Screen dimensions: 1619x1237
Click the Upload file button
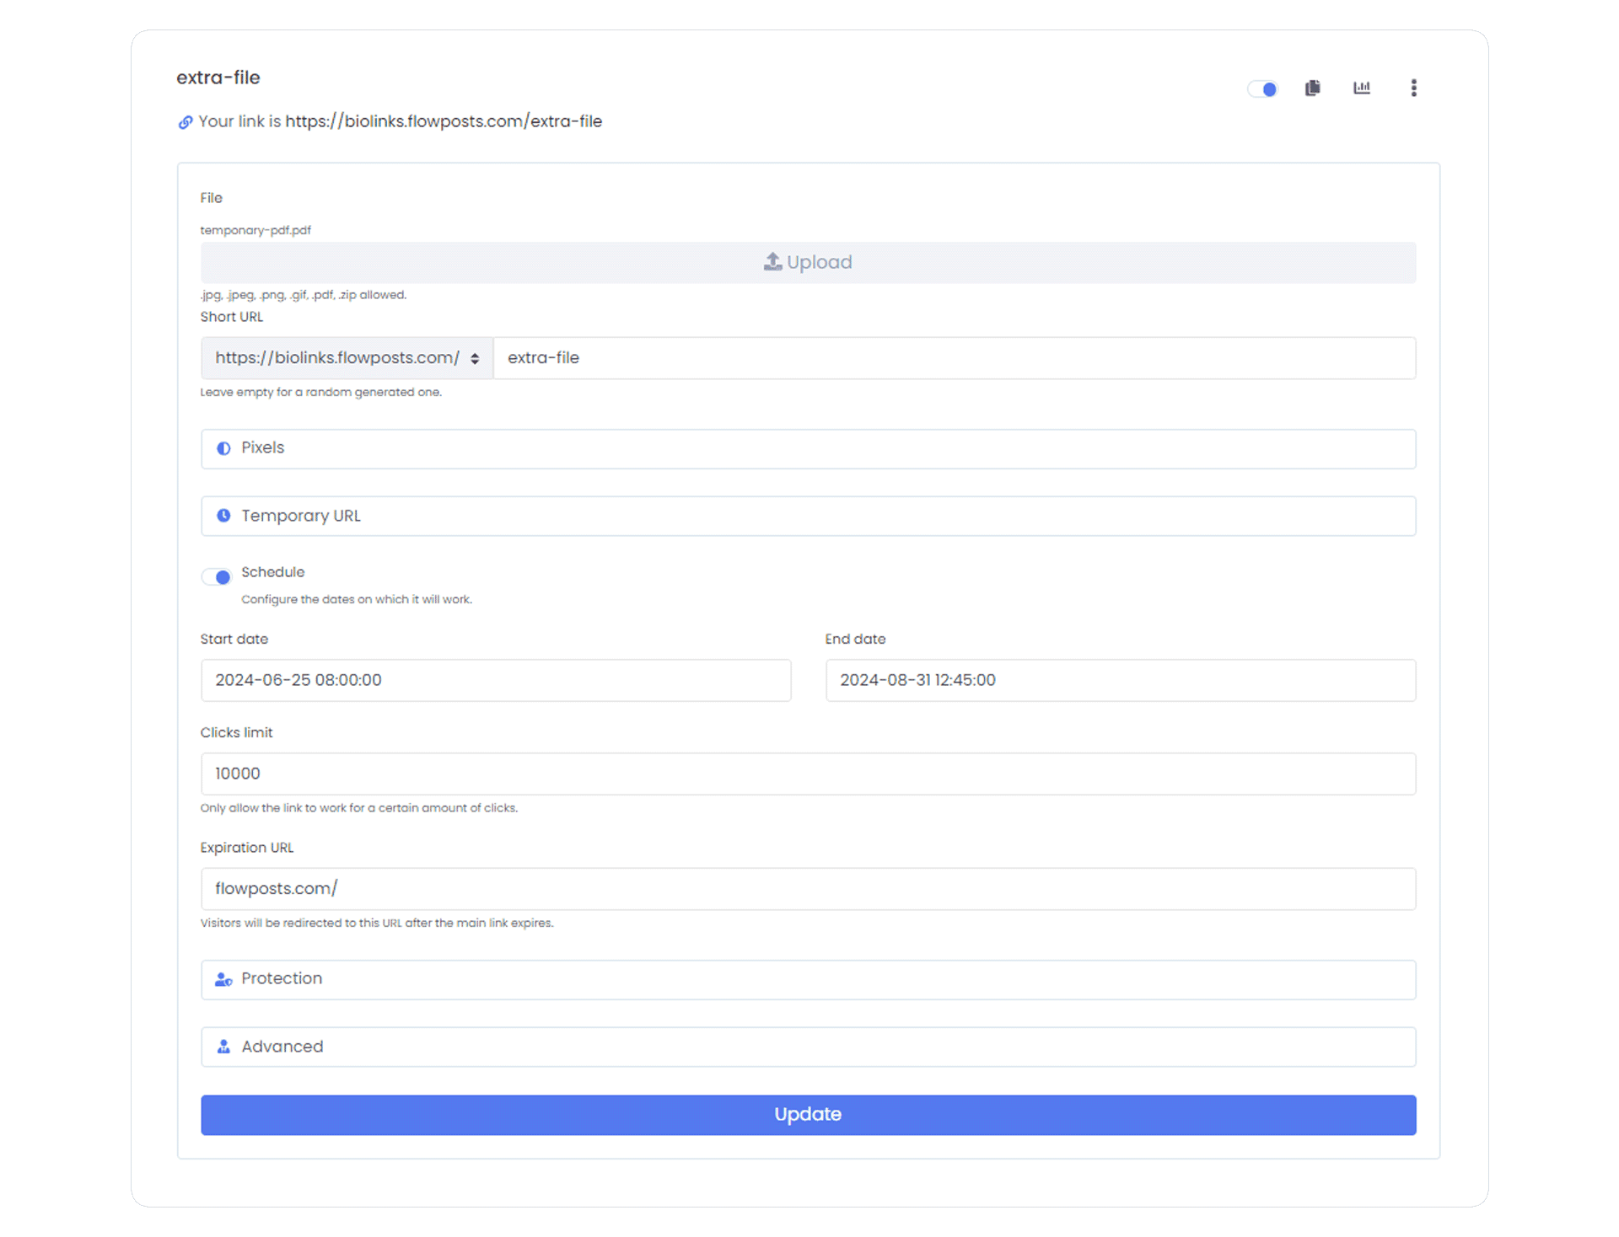pos(808,262)
